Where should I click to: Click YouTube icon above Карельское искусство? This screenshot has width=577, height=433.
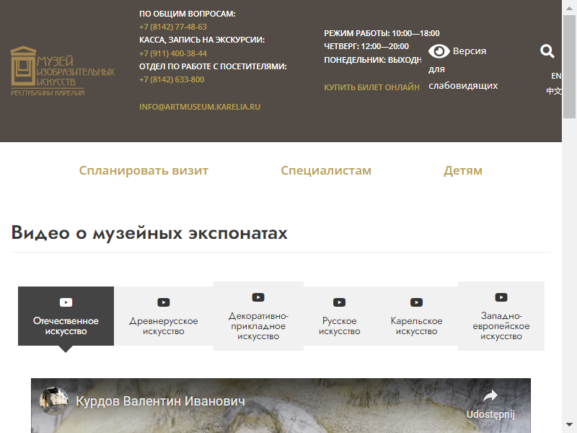point(416,302)
